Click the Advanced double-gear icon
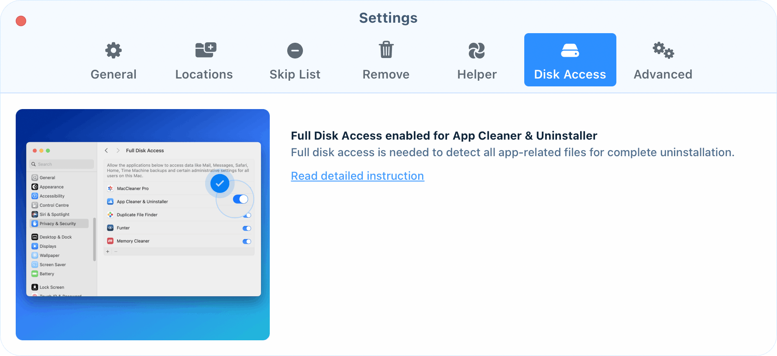Viewport: 777px width, 356px height. point(664,50)
